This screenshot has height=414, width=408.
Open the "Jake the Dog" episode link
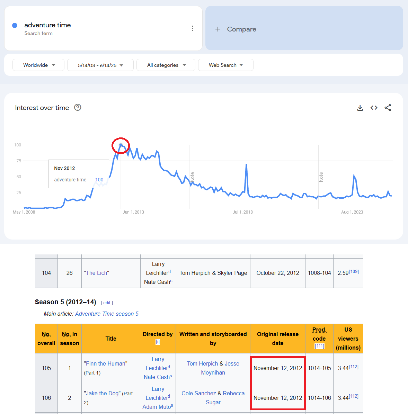click(x=102, y=394)
